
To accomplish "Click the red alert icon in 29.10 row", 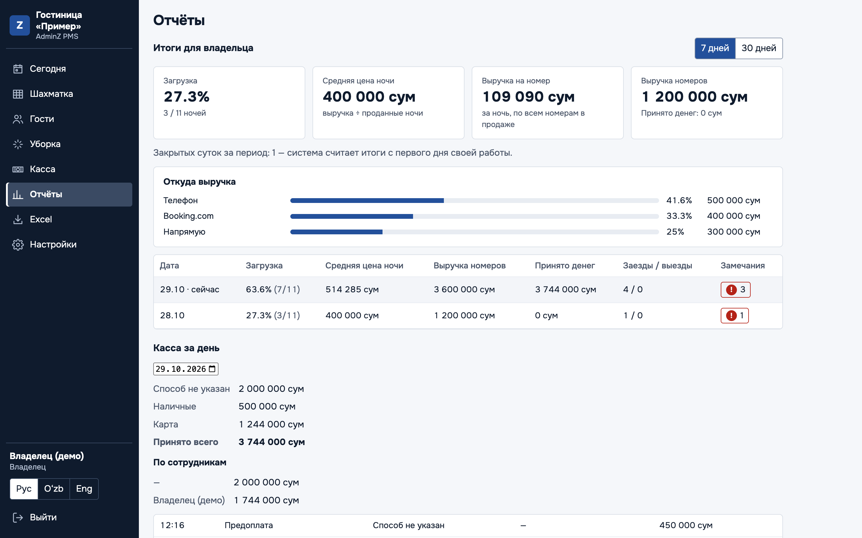I will pyautogui.click(x=731, y=290).
